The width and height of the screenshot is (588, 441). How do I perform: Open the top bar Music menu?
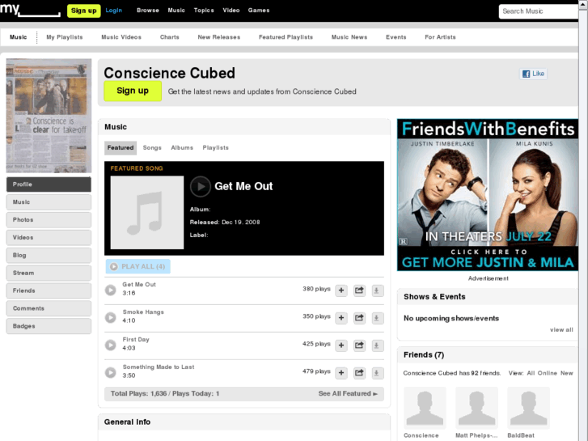176,11
